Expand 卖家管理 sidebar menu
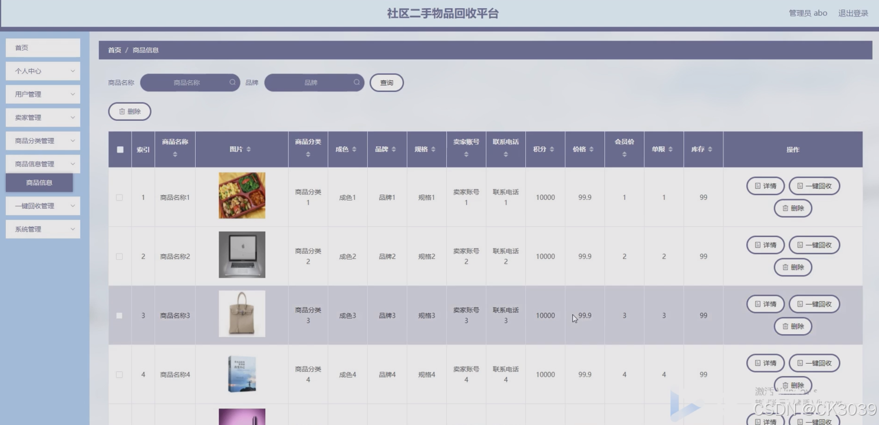Image resolution: width=879 pixels, height=425 pixels. click(x=43, y=117)
